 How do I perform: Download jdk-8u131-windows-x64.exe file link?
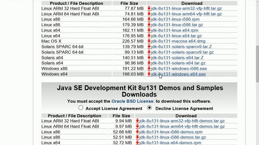[x=178, y=74]
